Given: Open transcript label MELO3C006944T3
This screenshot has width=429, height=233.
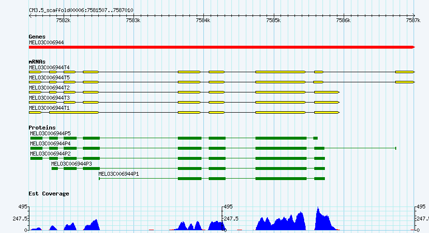Looking at the screenshot, I should [49, 98].
